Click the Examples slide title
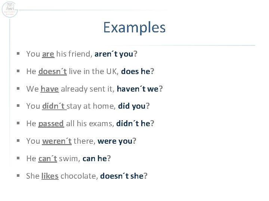The image size is (269, 201). tap(134, 27)
